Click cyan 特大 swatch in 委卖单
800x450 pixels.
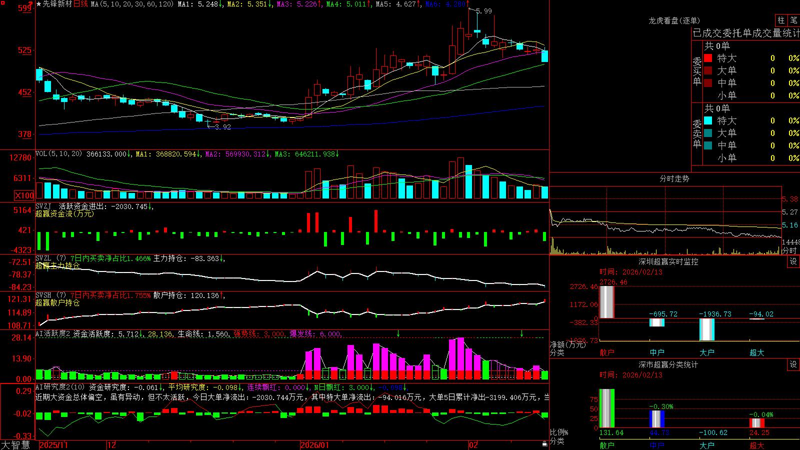pyautogui.click(x=708, y=120)
